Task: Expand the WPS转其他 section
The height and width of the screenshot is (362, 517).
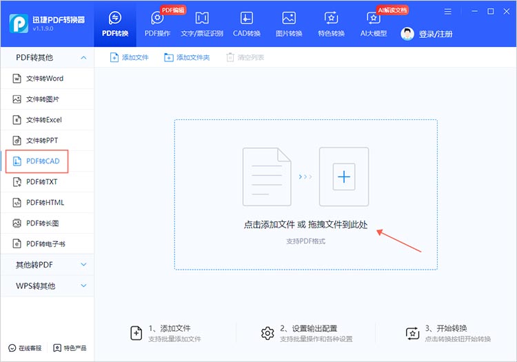Action: coord(47,286)
